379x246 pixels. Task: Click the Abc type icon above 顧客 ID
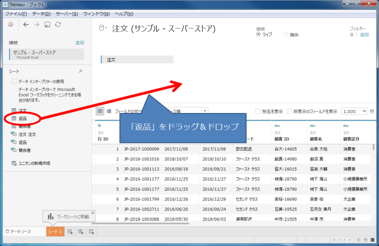coord(277,125)
